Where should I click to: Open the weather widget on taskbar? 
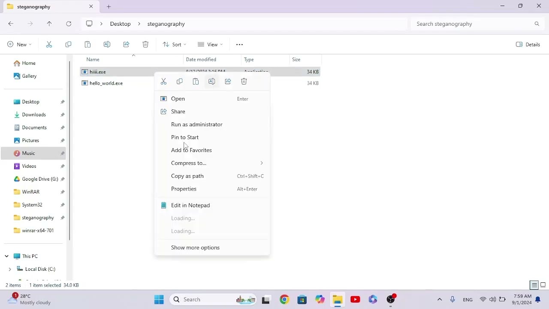30,299
